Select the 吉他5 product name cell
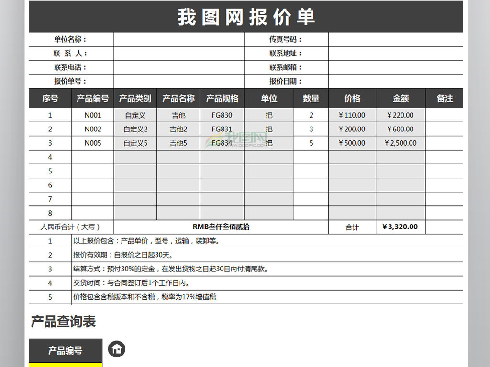The height and width of the screenshot is (367, 490). tap(178, 143)
